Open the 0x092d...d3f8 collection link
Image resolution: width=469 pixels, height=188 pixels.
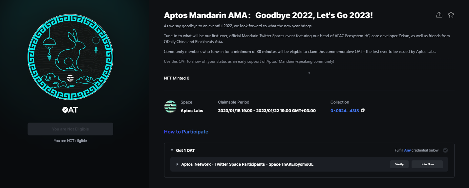pos(345,111)
